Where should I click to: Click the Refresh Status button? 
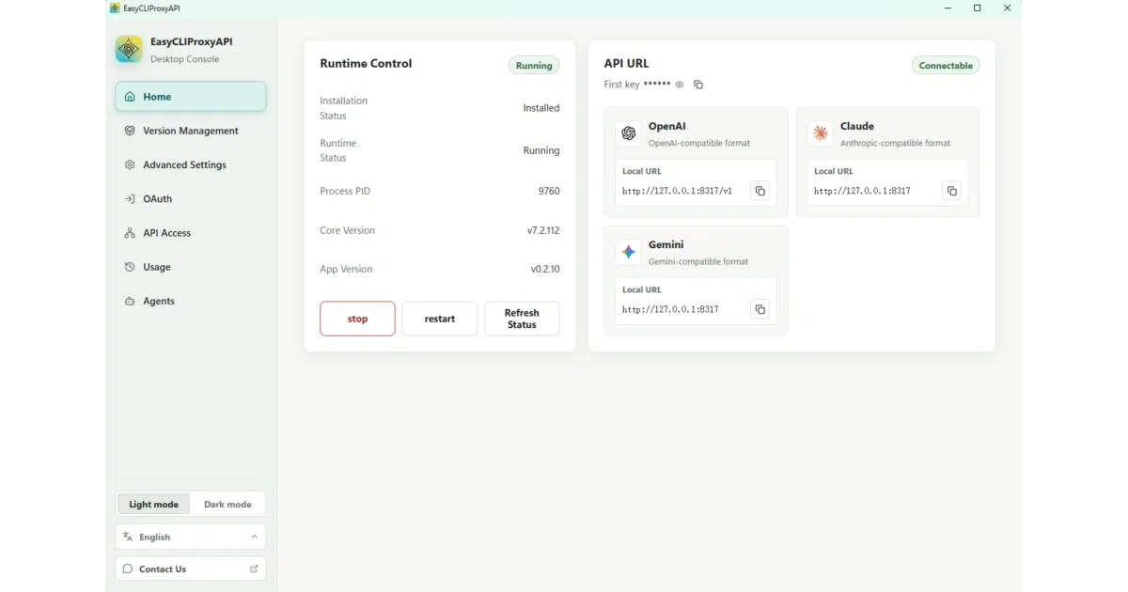click(x=522, y=319)
